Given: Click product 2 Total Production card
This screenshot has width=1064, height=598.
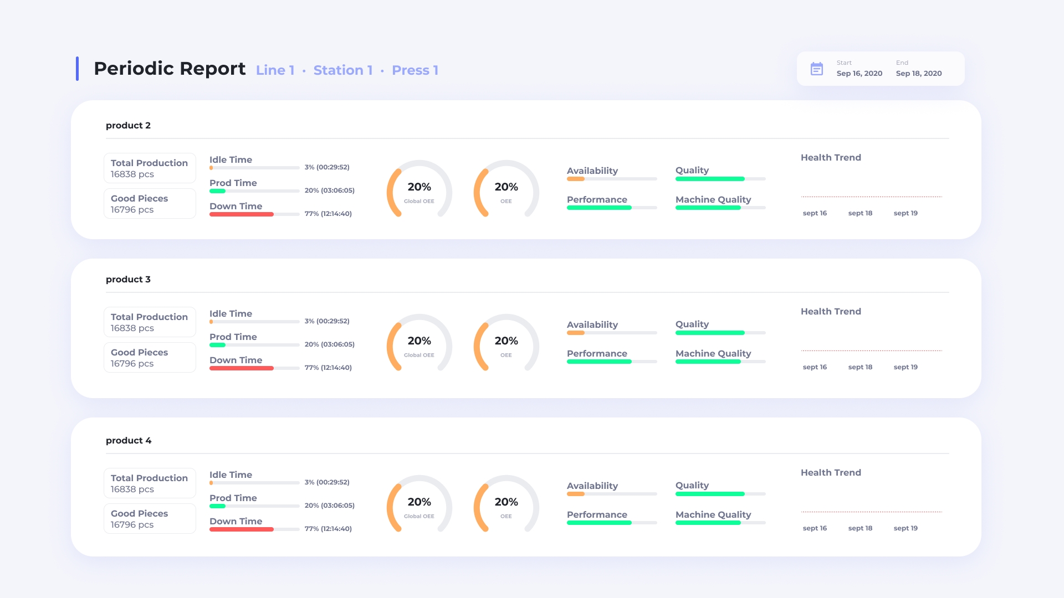Looking at the screenshot, I should pos(150,168).
